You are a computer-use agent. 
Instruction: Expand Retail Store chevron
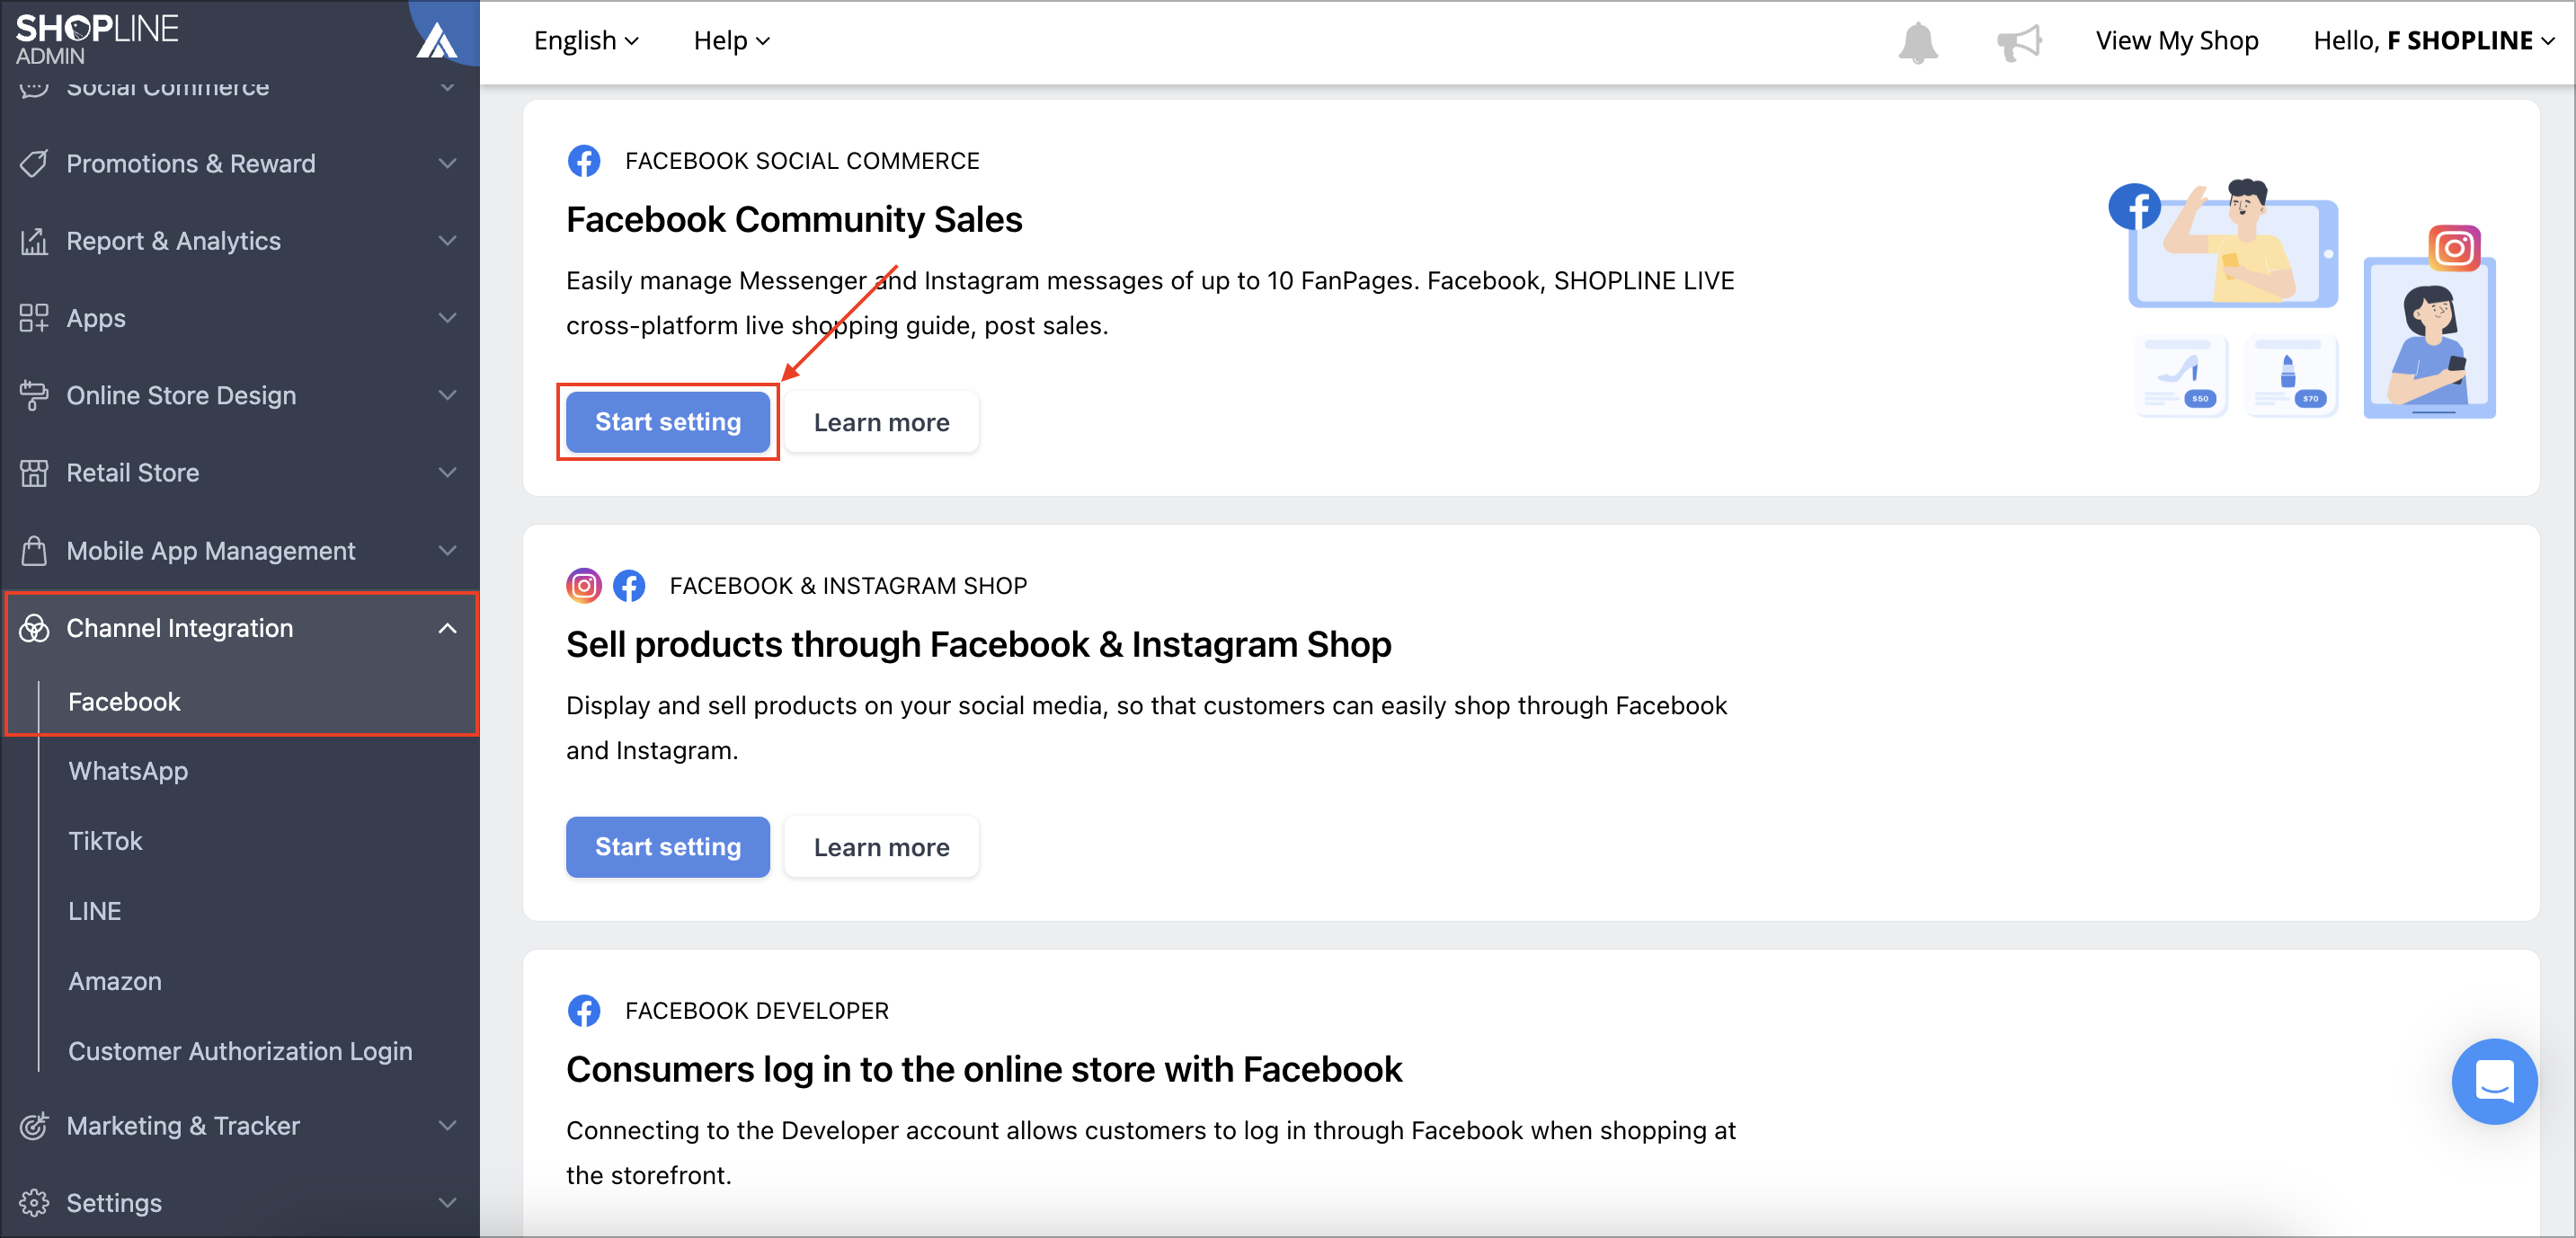(x=448, y=473)
